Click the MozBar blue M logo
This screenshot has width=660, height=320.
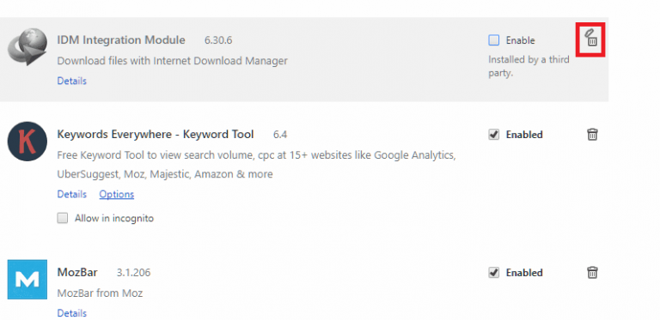pyautogui.click(x=27, y=280)
